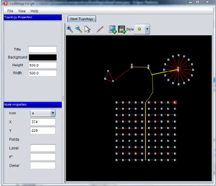Switch to the New Topology tab
The height and width of the screenshot is (186, 216).
pos(81,19)
